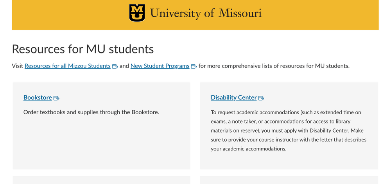Click external-link icon after Mizzou Students link
This screenshot has width=391, height=184.
pyautogui.click(x=115, y=66)
